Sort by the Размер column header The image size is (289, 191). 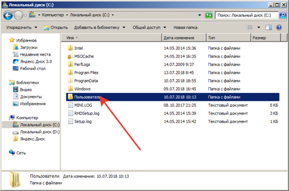pyautogui.click(x=265, y=37)
